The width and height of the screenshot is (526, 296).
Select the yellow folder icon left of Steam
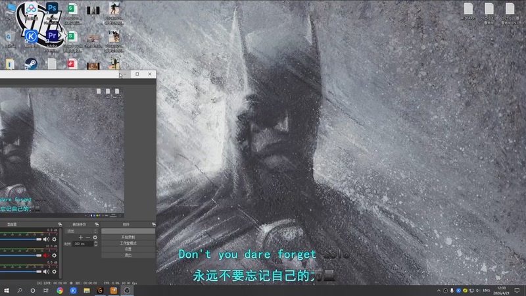[x=10, y=64]
